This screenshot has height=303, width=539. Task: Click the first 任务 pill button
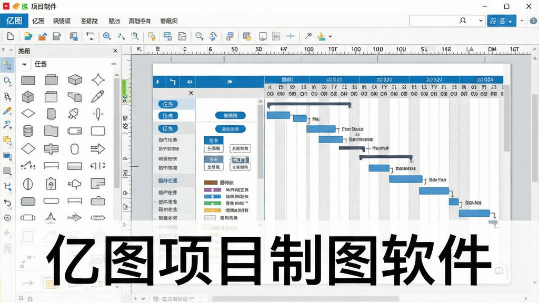tap(168, 104)
